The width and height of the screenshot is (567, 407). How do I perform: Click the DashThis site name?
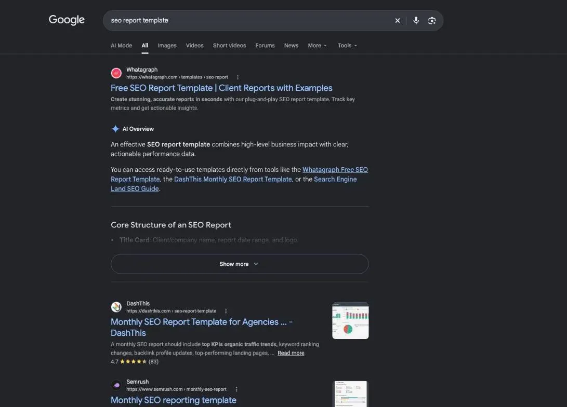[138, 304]
